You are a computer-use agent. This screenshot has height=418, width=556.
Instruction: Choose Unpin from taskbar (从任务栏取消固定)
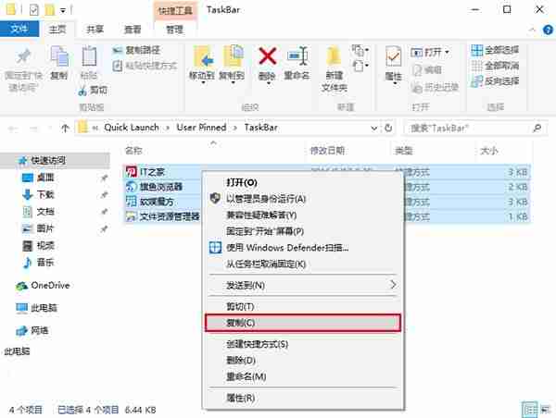pos(266,264)
